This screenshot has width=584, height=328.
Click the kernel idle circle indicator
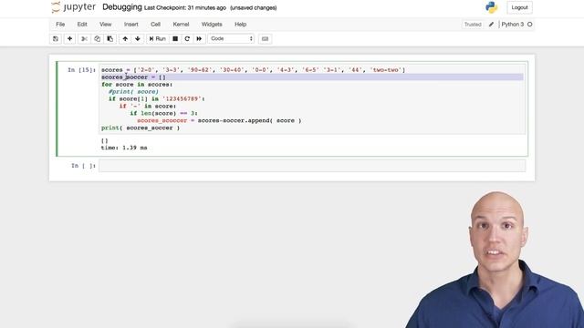[x=529, y=25]
